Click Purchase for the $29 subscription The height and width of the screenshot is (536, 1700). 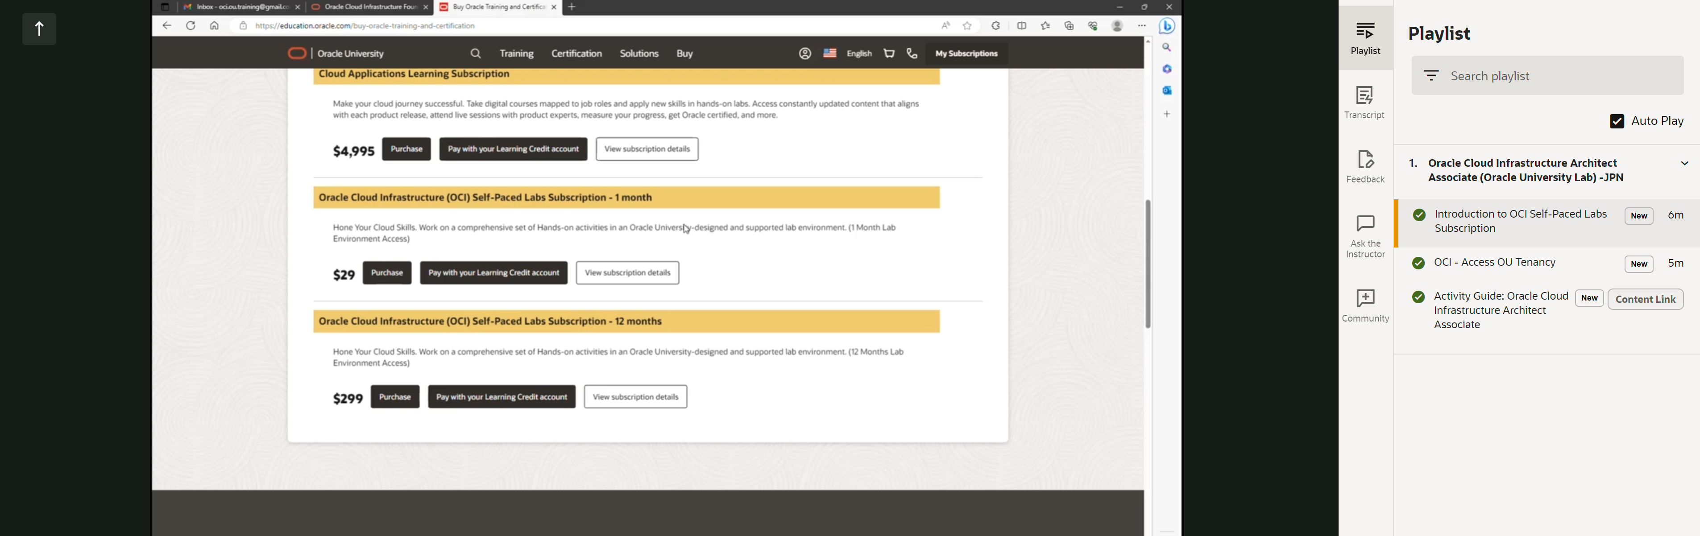(387, 273)
